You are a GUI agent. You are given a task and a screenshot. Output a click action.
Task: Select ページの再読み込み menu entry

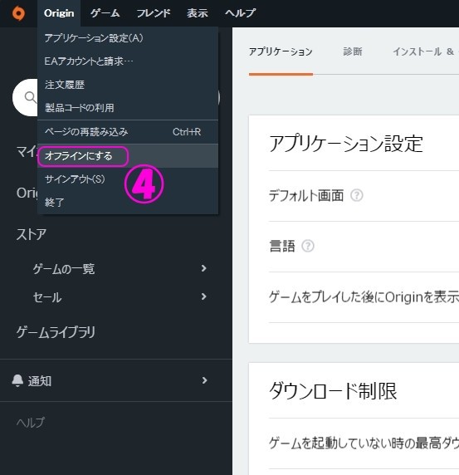click(128, 132)
